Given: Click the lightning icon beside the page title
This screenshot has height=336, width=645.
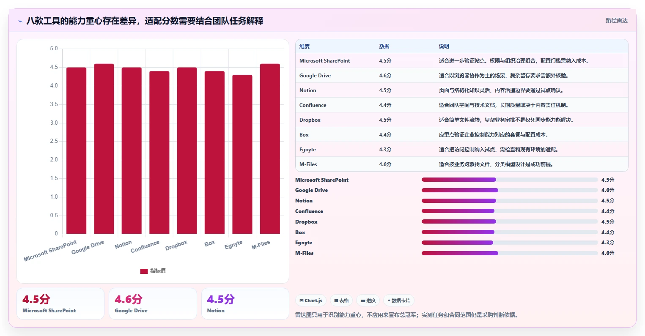Looking at the screenshot, I should [x=20, y=21].
